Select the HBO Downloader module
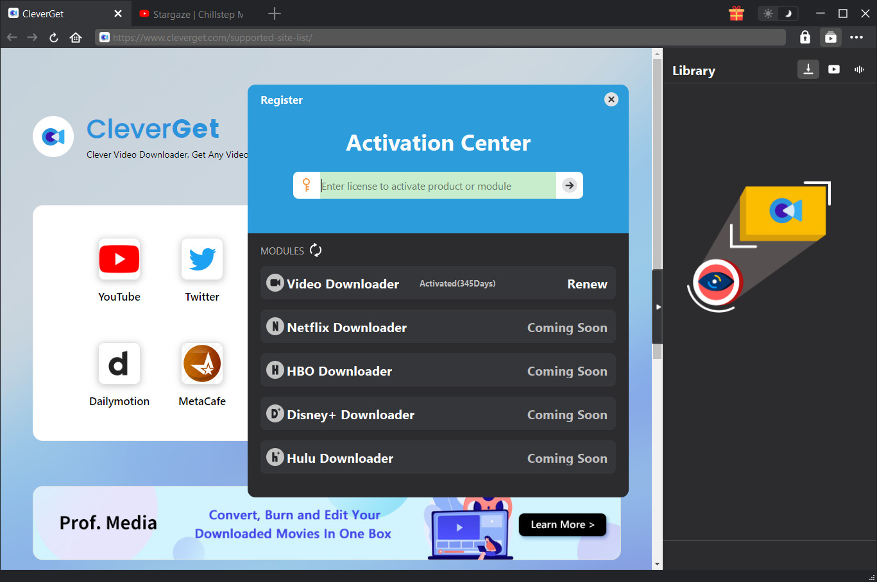 tap(438, 370)
